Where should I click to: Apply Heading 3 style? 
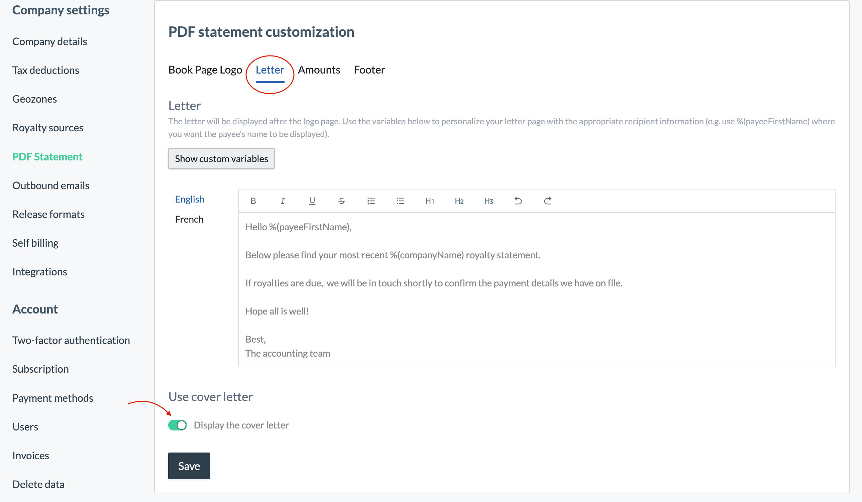(489, 201)
